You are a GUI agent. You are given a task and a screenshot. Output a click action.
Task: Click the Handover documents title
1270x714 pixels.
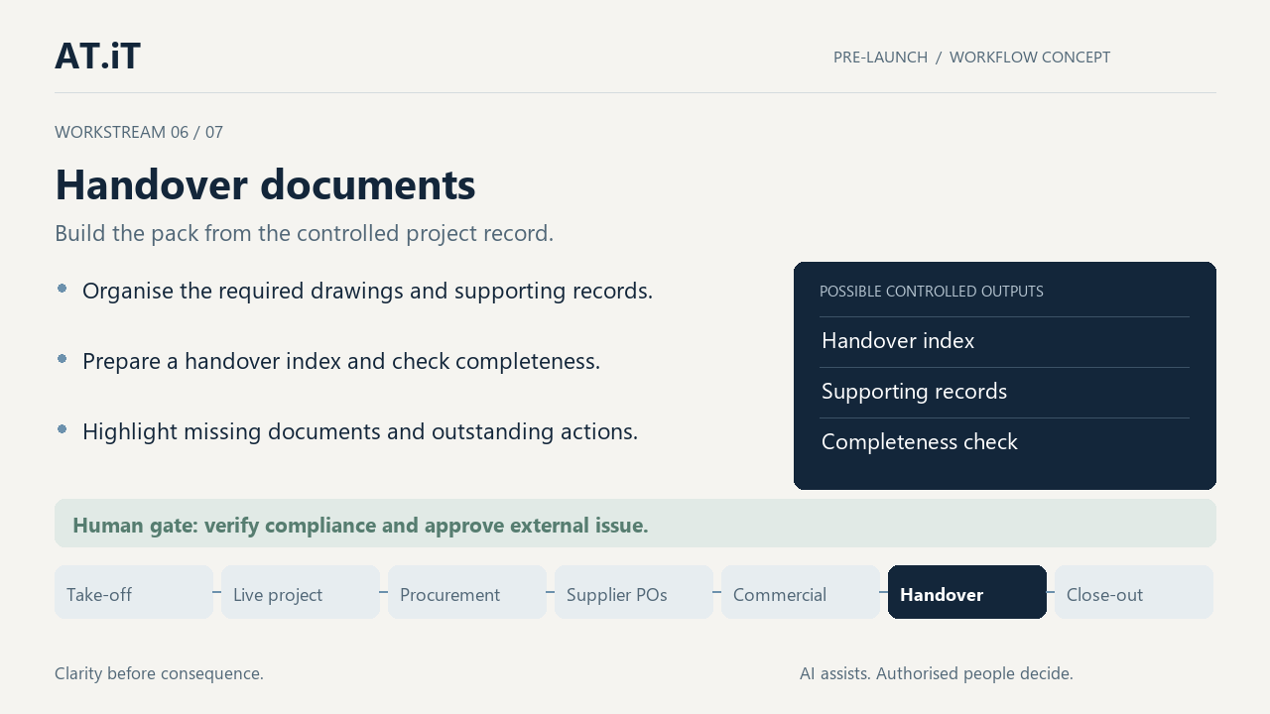265,184
